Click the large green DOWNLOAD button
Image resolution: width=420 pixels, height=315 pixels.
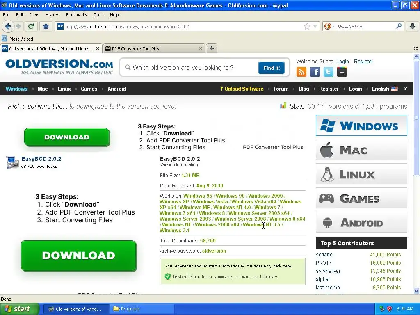coord(79,256)
